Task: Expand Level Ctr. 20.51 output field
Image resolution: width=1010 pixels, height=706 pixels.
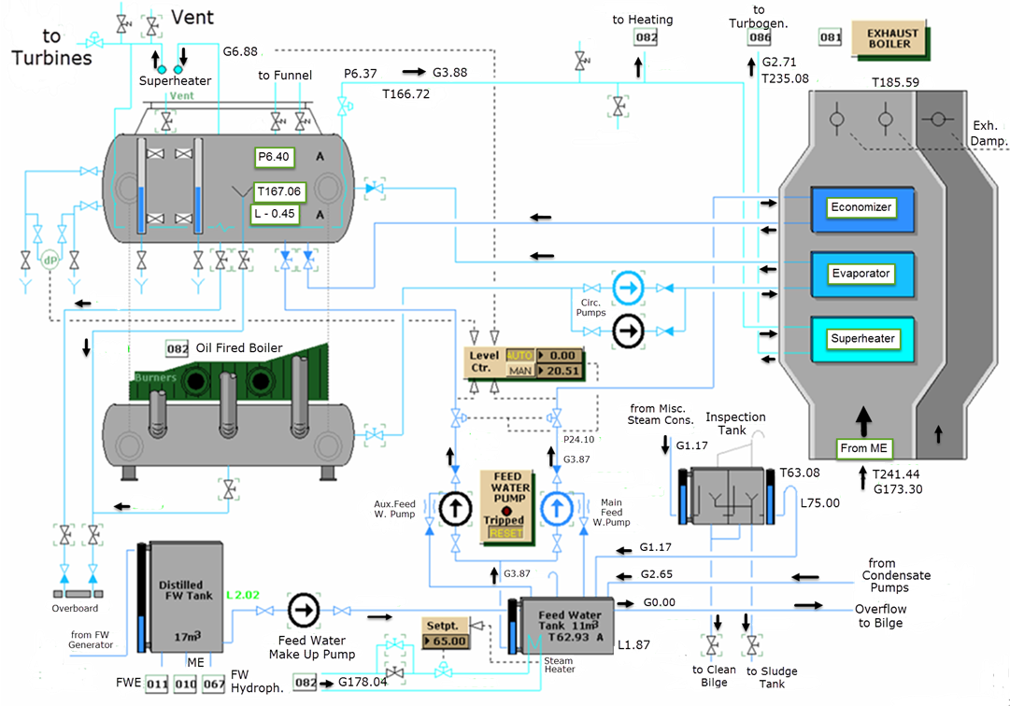Action: tap(559, 371)
